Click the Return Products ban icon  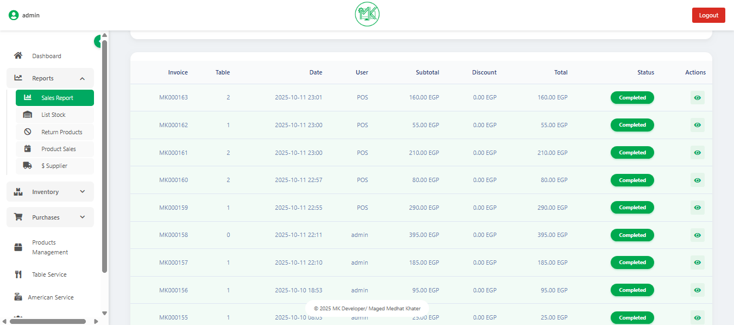coord(28,132)
